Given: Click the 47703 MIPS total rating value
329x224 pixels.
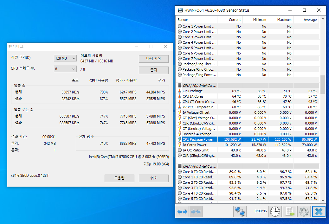Looking at the screenshot, I should tap(156, 144).
